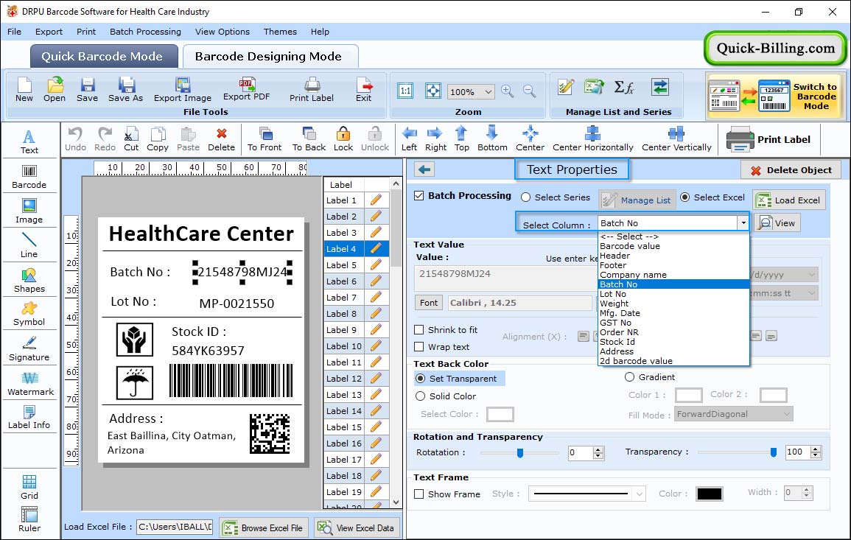Open the Export menu
The image size is (851, 540).
pyautogui.click(x=49, y=32)
